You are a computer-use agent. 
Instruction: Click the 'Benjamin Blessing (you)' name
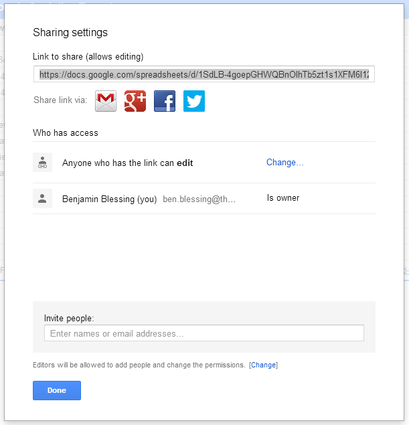coord(110,199)
